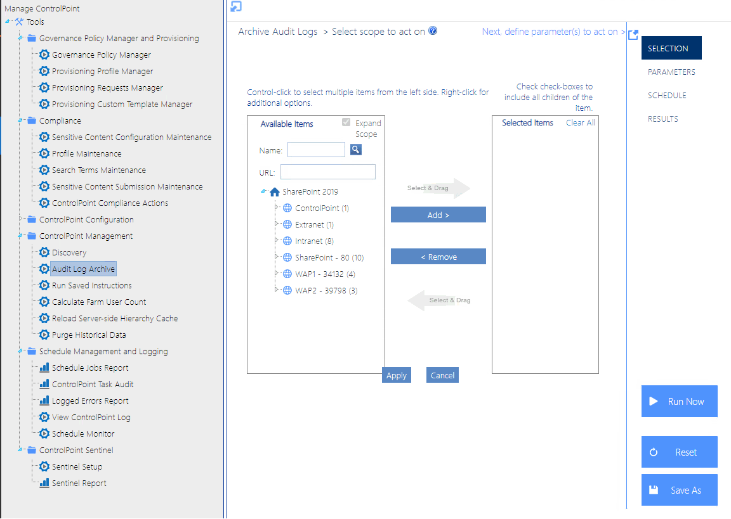Select the globe icon next to Extranet
The image size is (731, 519).
[x=286, y=224]
